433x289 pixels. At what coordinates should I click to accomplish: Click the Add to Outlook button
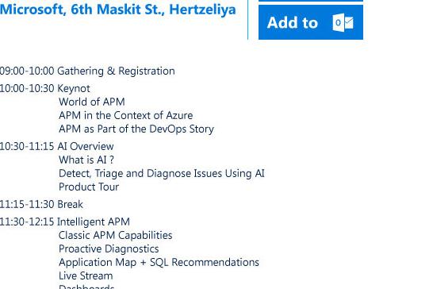click(311, 22)
